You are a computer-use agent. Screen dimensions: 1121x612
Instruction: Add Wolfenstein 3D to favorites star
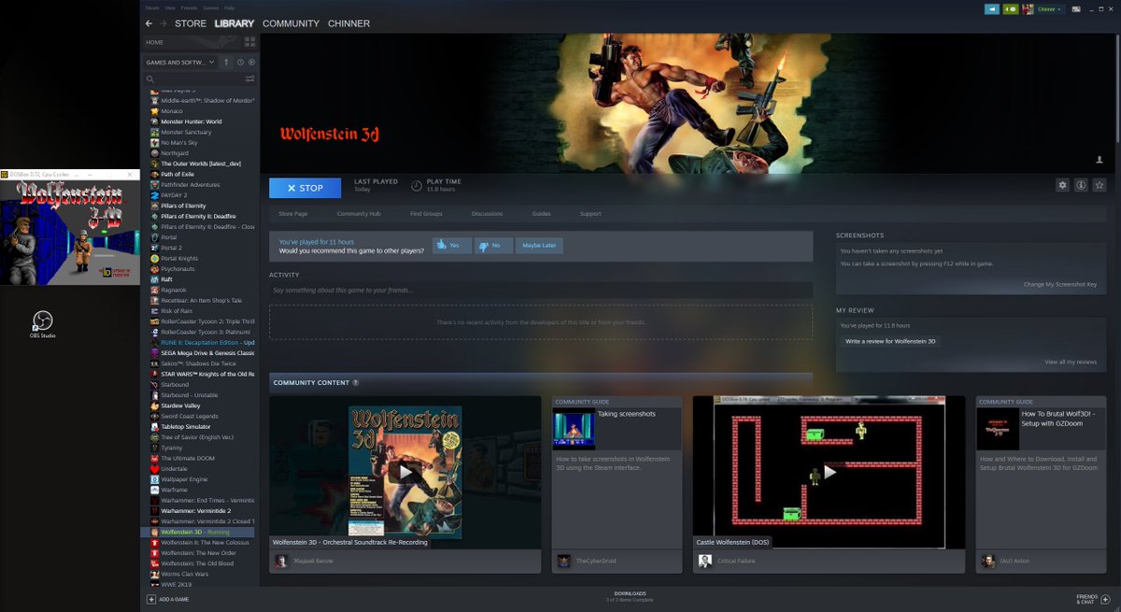[1100, 185]
